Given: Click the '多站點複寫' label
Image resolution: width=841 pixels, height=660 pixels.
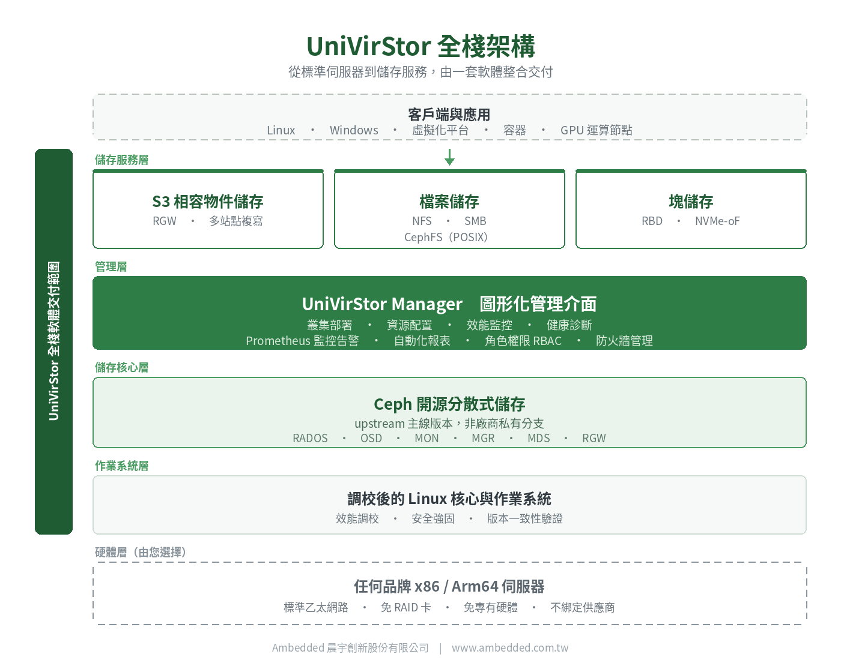Looking at the screenshot, I should coord(236,221).
